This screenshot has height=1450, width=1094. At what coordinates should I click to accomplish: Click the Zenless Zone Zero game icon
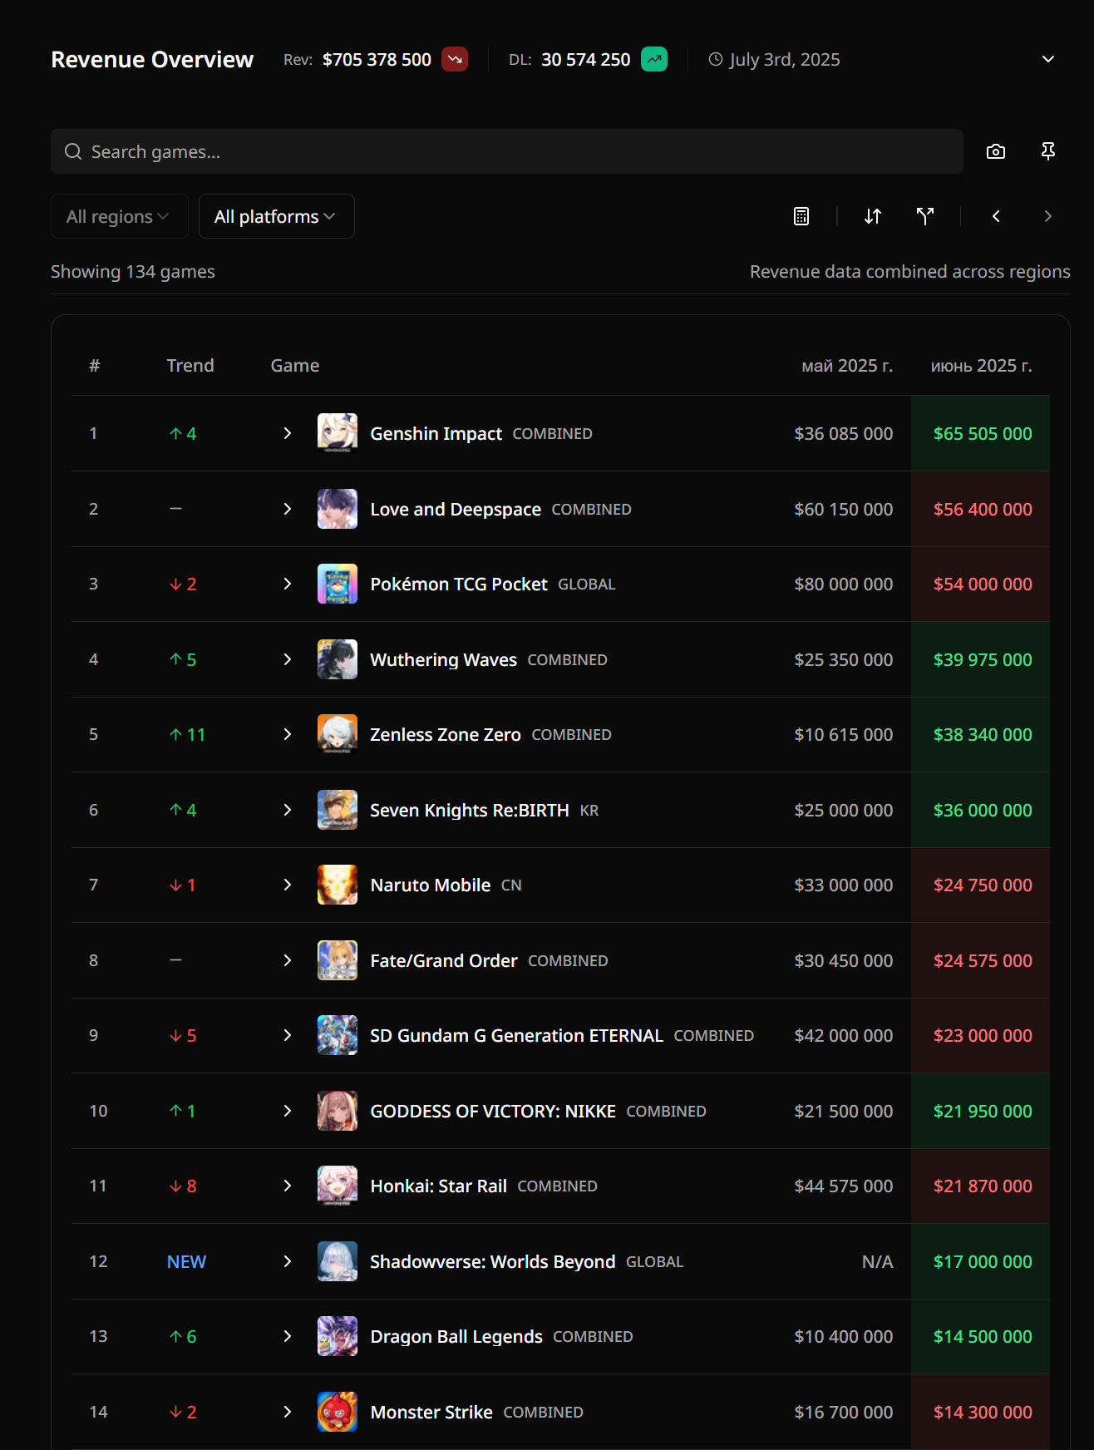(x=338, y=734)
